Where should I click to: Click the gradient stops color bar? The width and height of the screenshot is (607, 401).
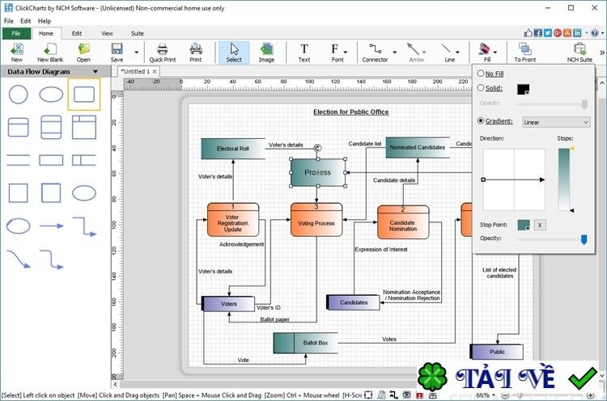(x=563, y=179)
